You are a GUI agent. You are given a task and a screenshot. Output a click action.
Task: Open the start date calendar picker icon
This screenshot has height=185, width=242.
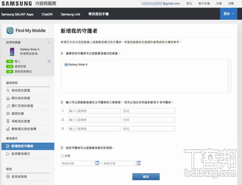point(97,163)
